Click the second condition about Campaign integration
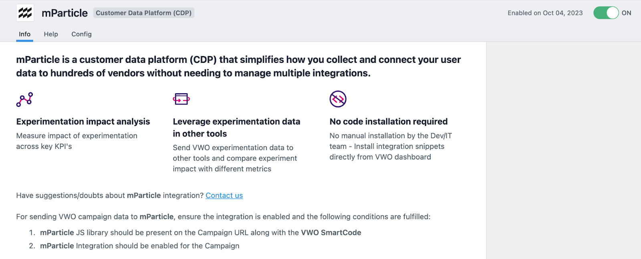Image resolution: width=641 pixels, height=259 pixels. click(x=139, y=246)
